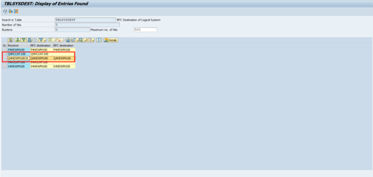The image size is (373, 177).
Task: Click the third orange icon under title
Action: tap(16, 11)
